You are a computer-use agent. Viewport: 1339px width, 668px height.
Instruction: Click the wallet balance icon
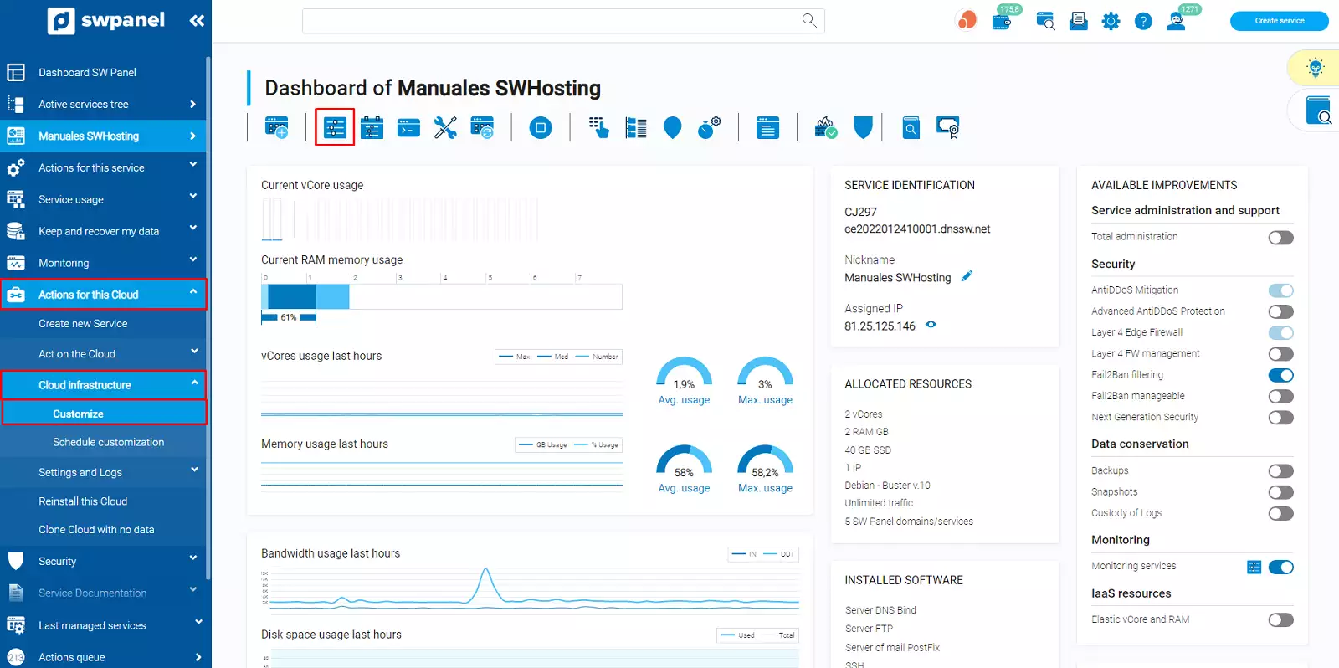coord(1002,21)
